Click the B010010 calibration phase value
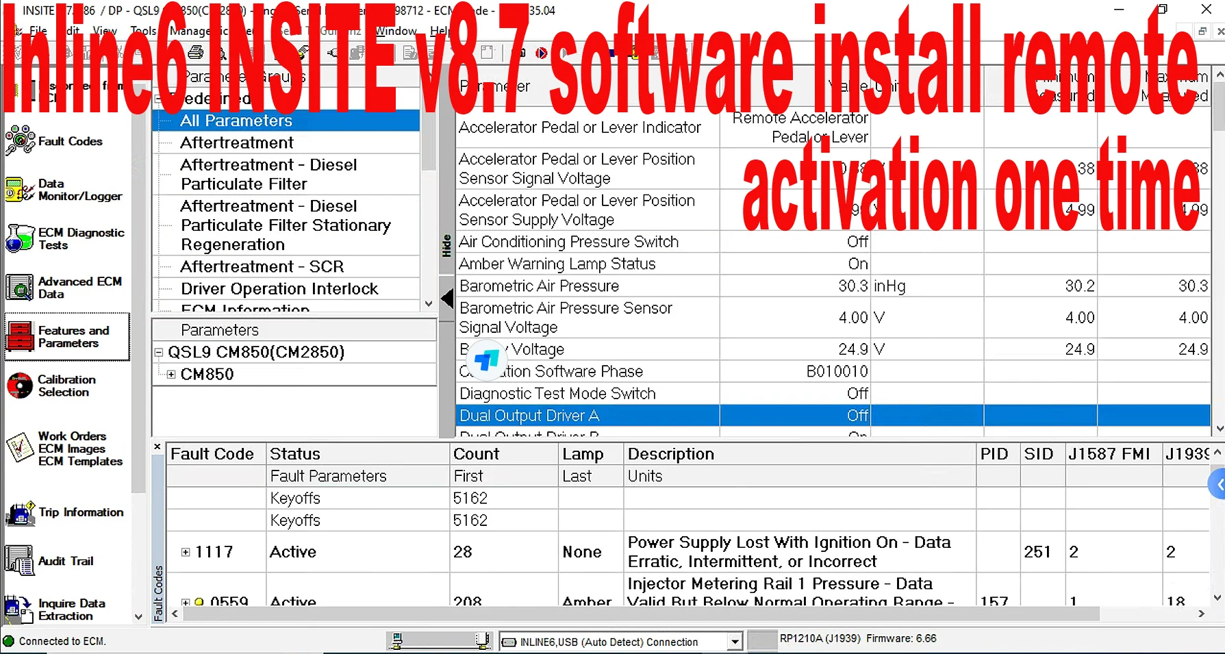The width and height of the screenshot is (1225, 654). tap(837, 371)
